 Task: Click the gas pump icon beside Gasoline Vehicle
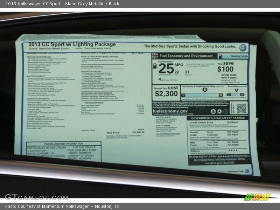tap(221, 56)
